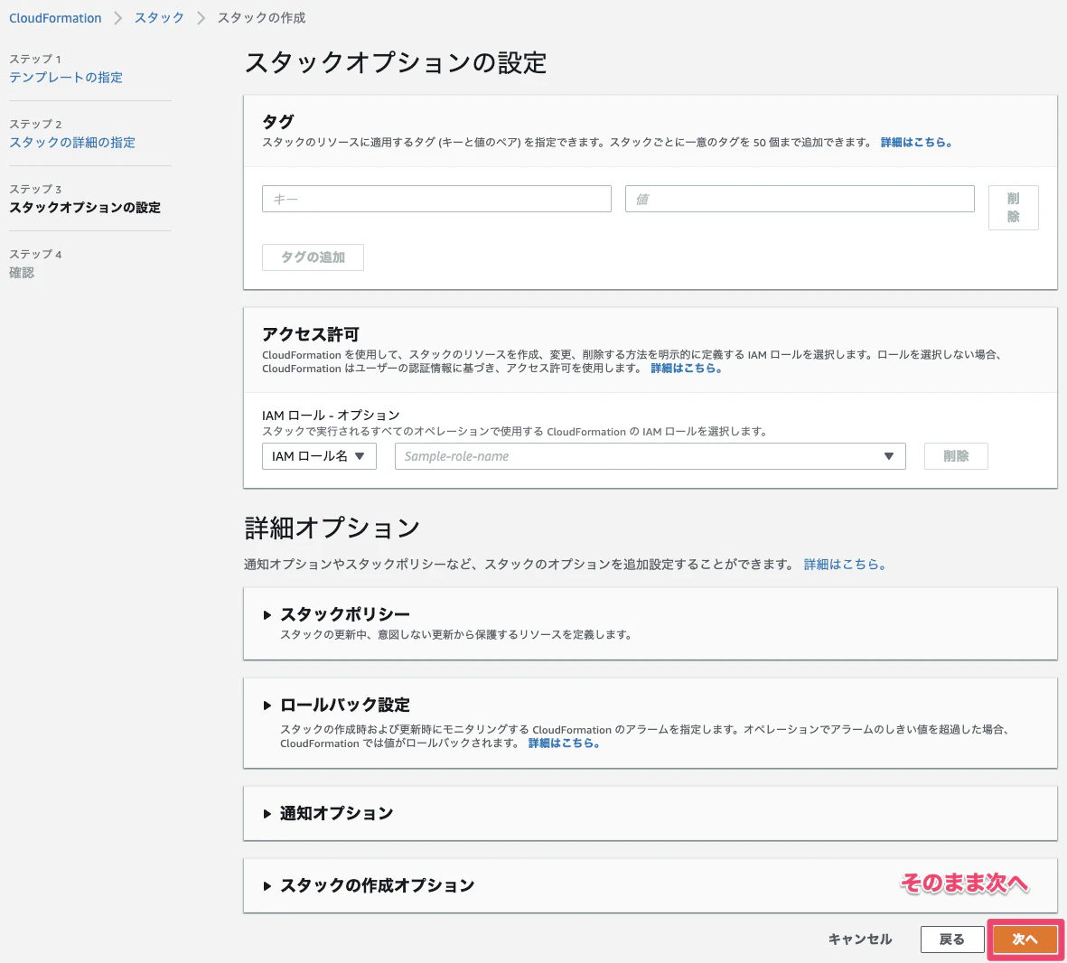Go to step 2 スタックの詳細の指定
This screenshot has height=963, width=1067.
72,142
